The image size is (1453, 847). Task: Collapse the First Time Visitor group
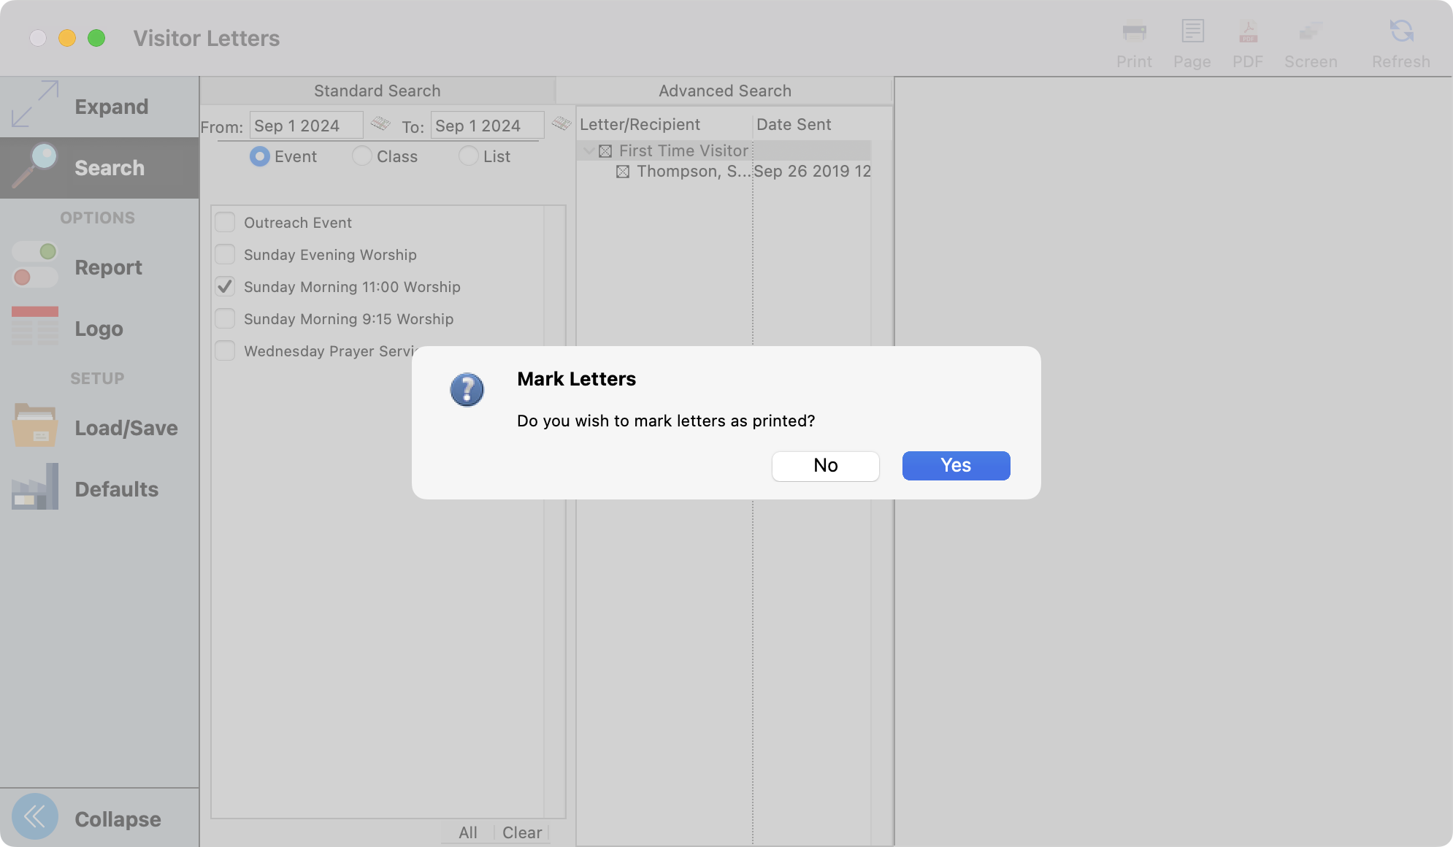[x=589, y=150]
